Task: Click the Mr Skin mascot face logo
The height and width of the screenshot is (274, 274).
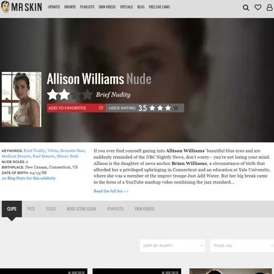Action: (x=5, y=7)
